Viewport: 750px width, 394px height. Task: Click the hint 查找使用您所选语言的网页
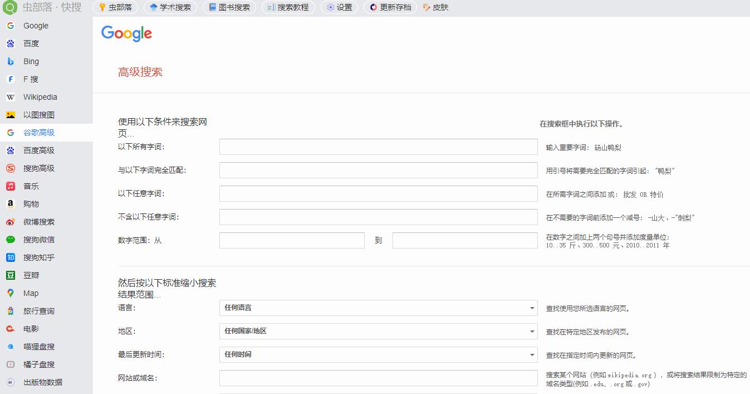[588, 308]
